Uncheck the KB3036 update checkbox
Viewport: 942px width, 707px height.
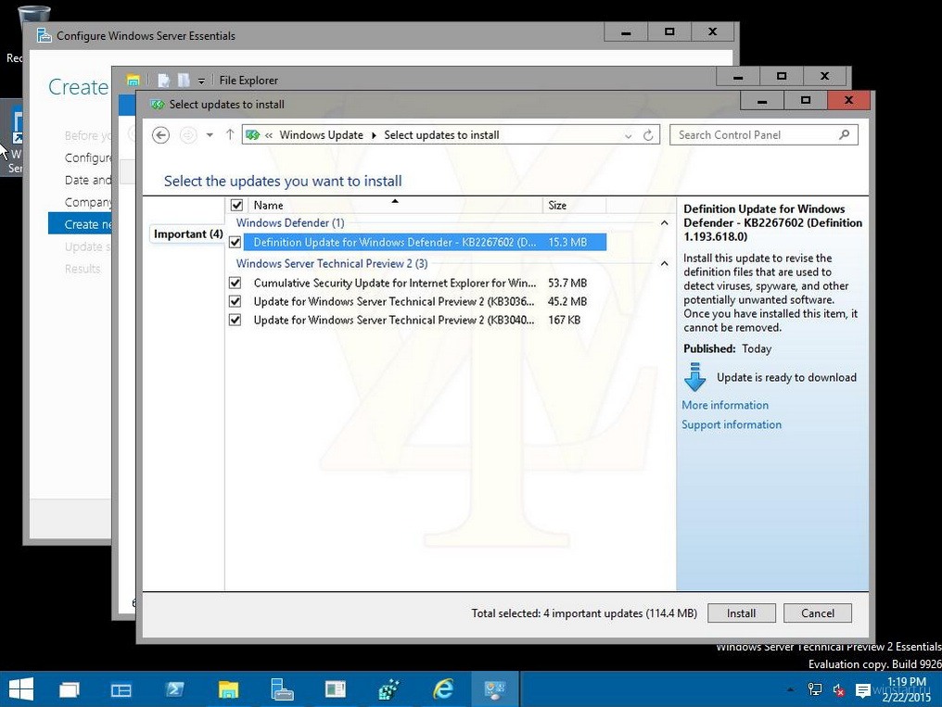click(x=235, y=301)
